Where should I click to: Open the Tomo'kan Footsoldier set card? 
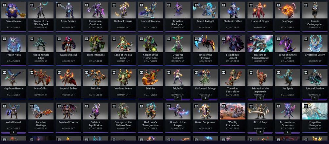(233, 84)
